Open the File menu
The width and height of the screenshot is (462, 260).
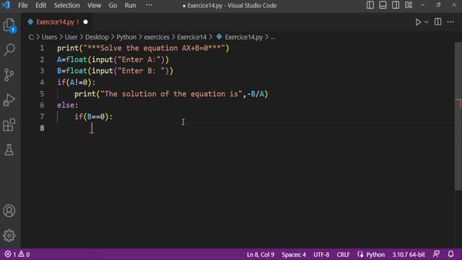[23, 5]
